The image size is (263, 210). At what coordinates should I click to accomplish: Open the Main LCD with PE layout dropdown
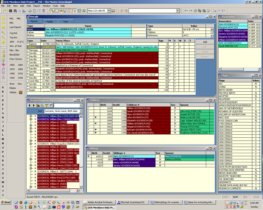coord(109,11)
